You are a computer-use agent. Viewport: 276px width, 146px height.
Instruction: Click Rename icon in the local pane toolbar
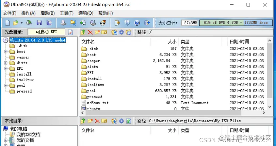point(105,121)
